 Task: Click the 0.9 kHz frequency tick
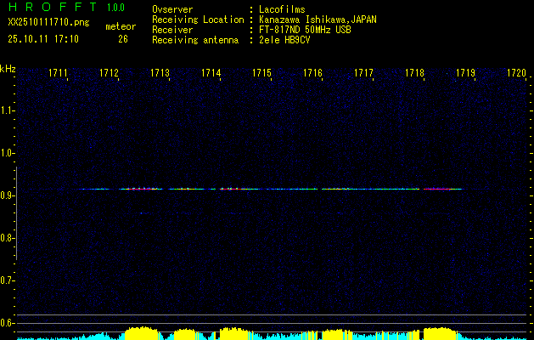coord(8,195)
